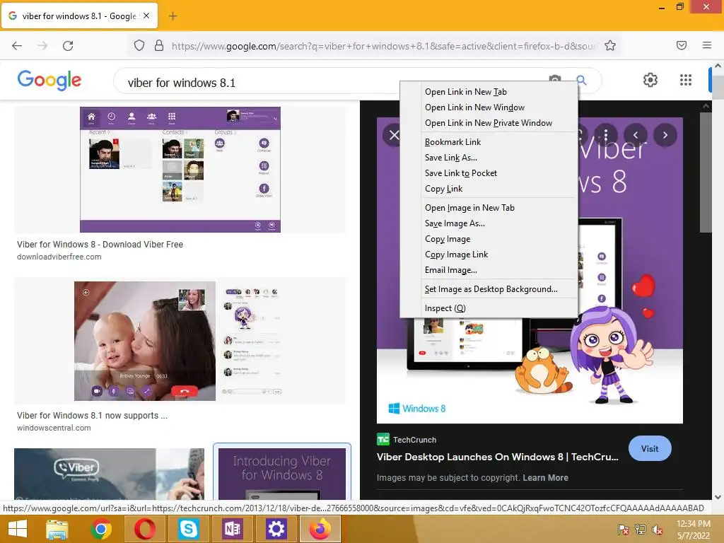The height and width of the screenshot is (543, 724).
Task: Choose Inspect (Q) entry
Action: [x=489, y=308]
